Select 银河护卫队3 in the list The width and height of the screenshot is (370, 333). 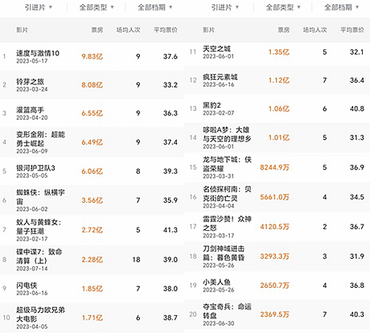(x=35, y=168)
